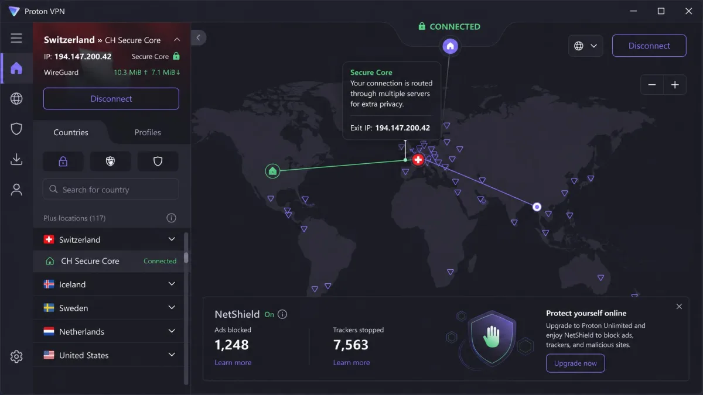Expand the Sweden server list
703x395 pixels.
point(172,307)
